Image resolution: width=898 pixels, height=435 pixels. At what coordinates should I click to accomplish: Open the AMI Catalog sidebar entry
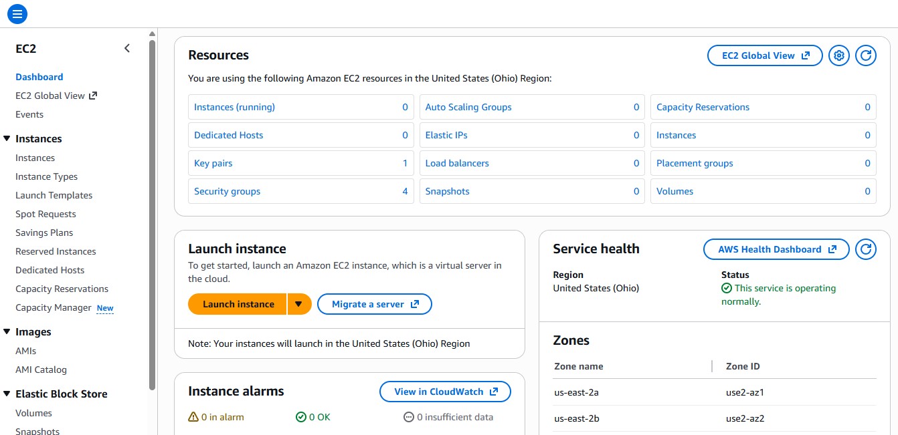pos(41,370)
